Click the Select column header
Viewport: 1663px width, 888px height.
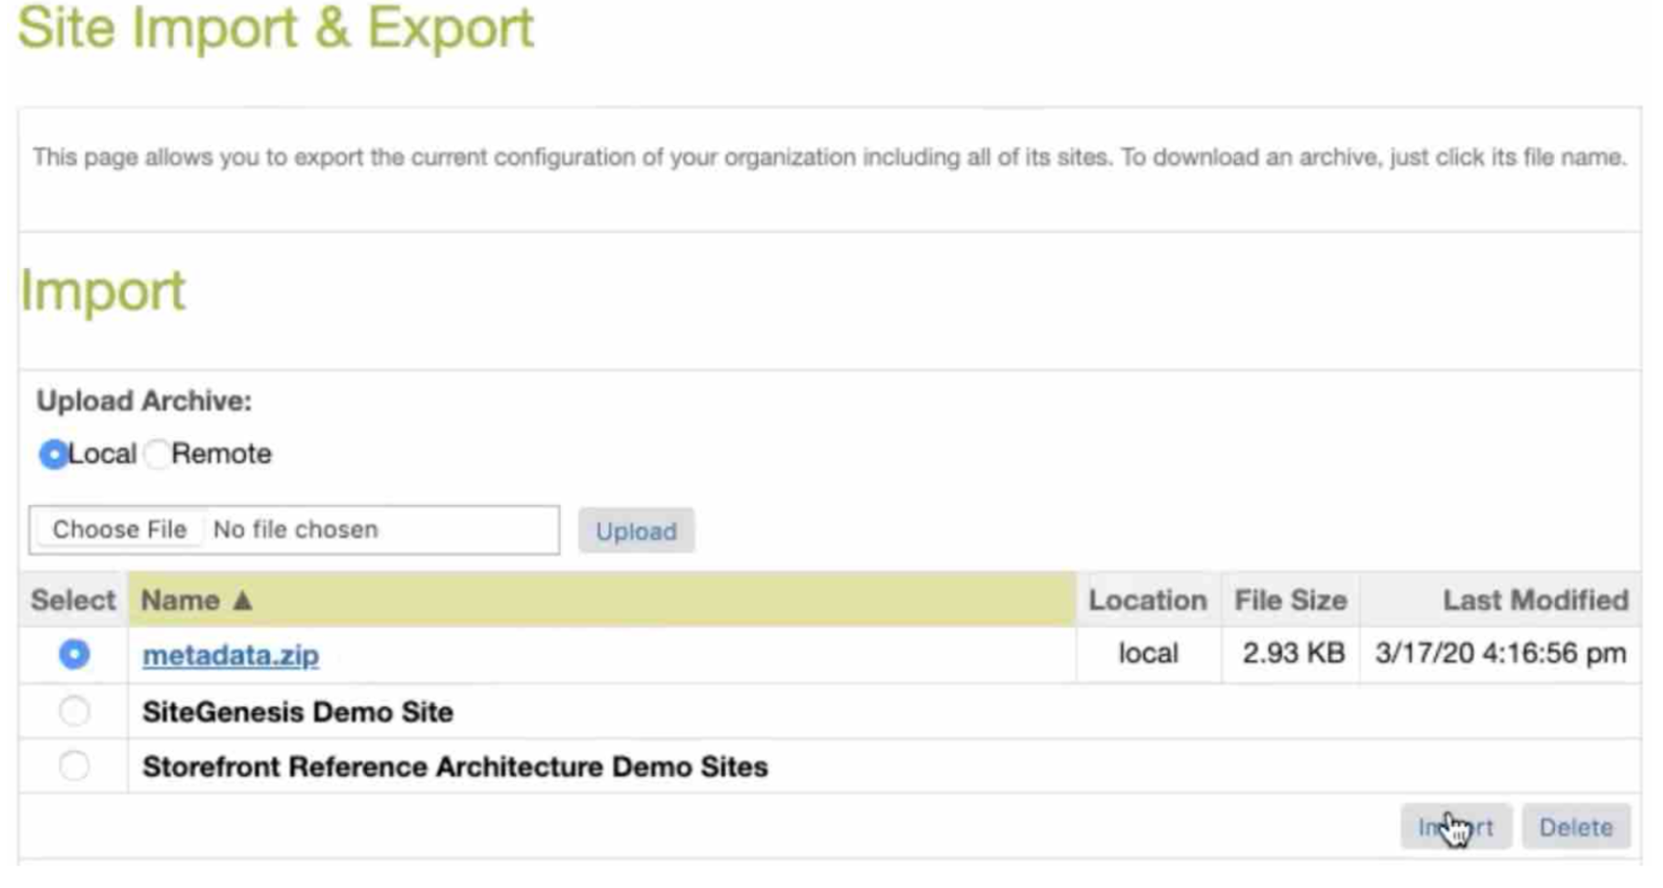click(x=73, y=601)
